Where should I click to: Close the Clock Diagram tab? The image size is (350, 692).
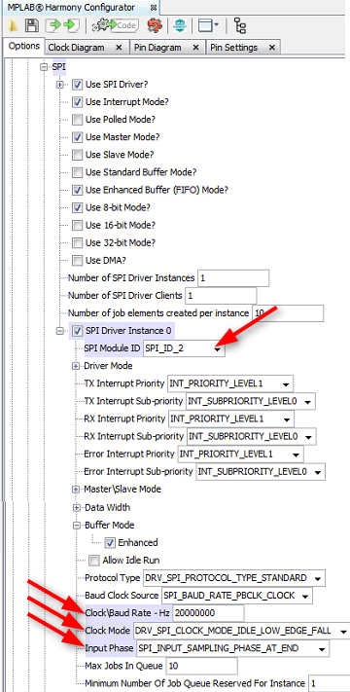pos(119,48)
